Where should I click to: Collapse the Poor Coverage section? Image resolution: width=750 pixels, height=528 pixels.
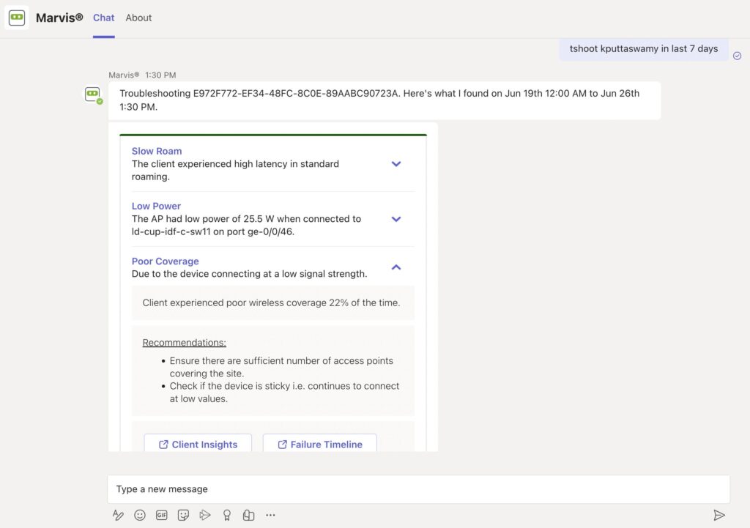tap(396, 267)
